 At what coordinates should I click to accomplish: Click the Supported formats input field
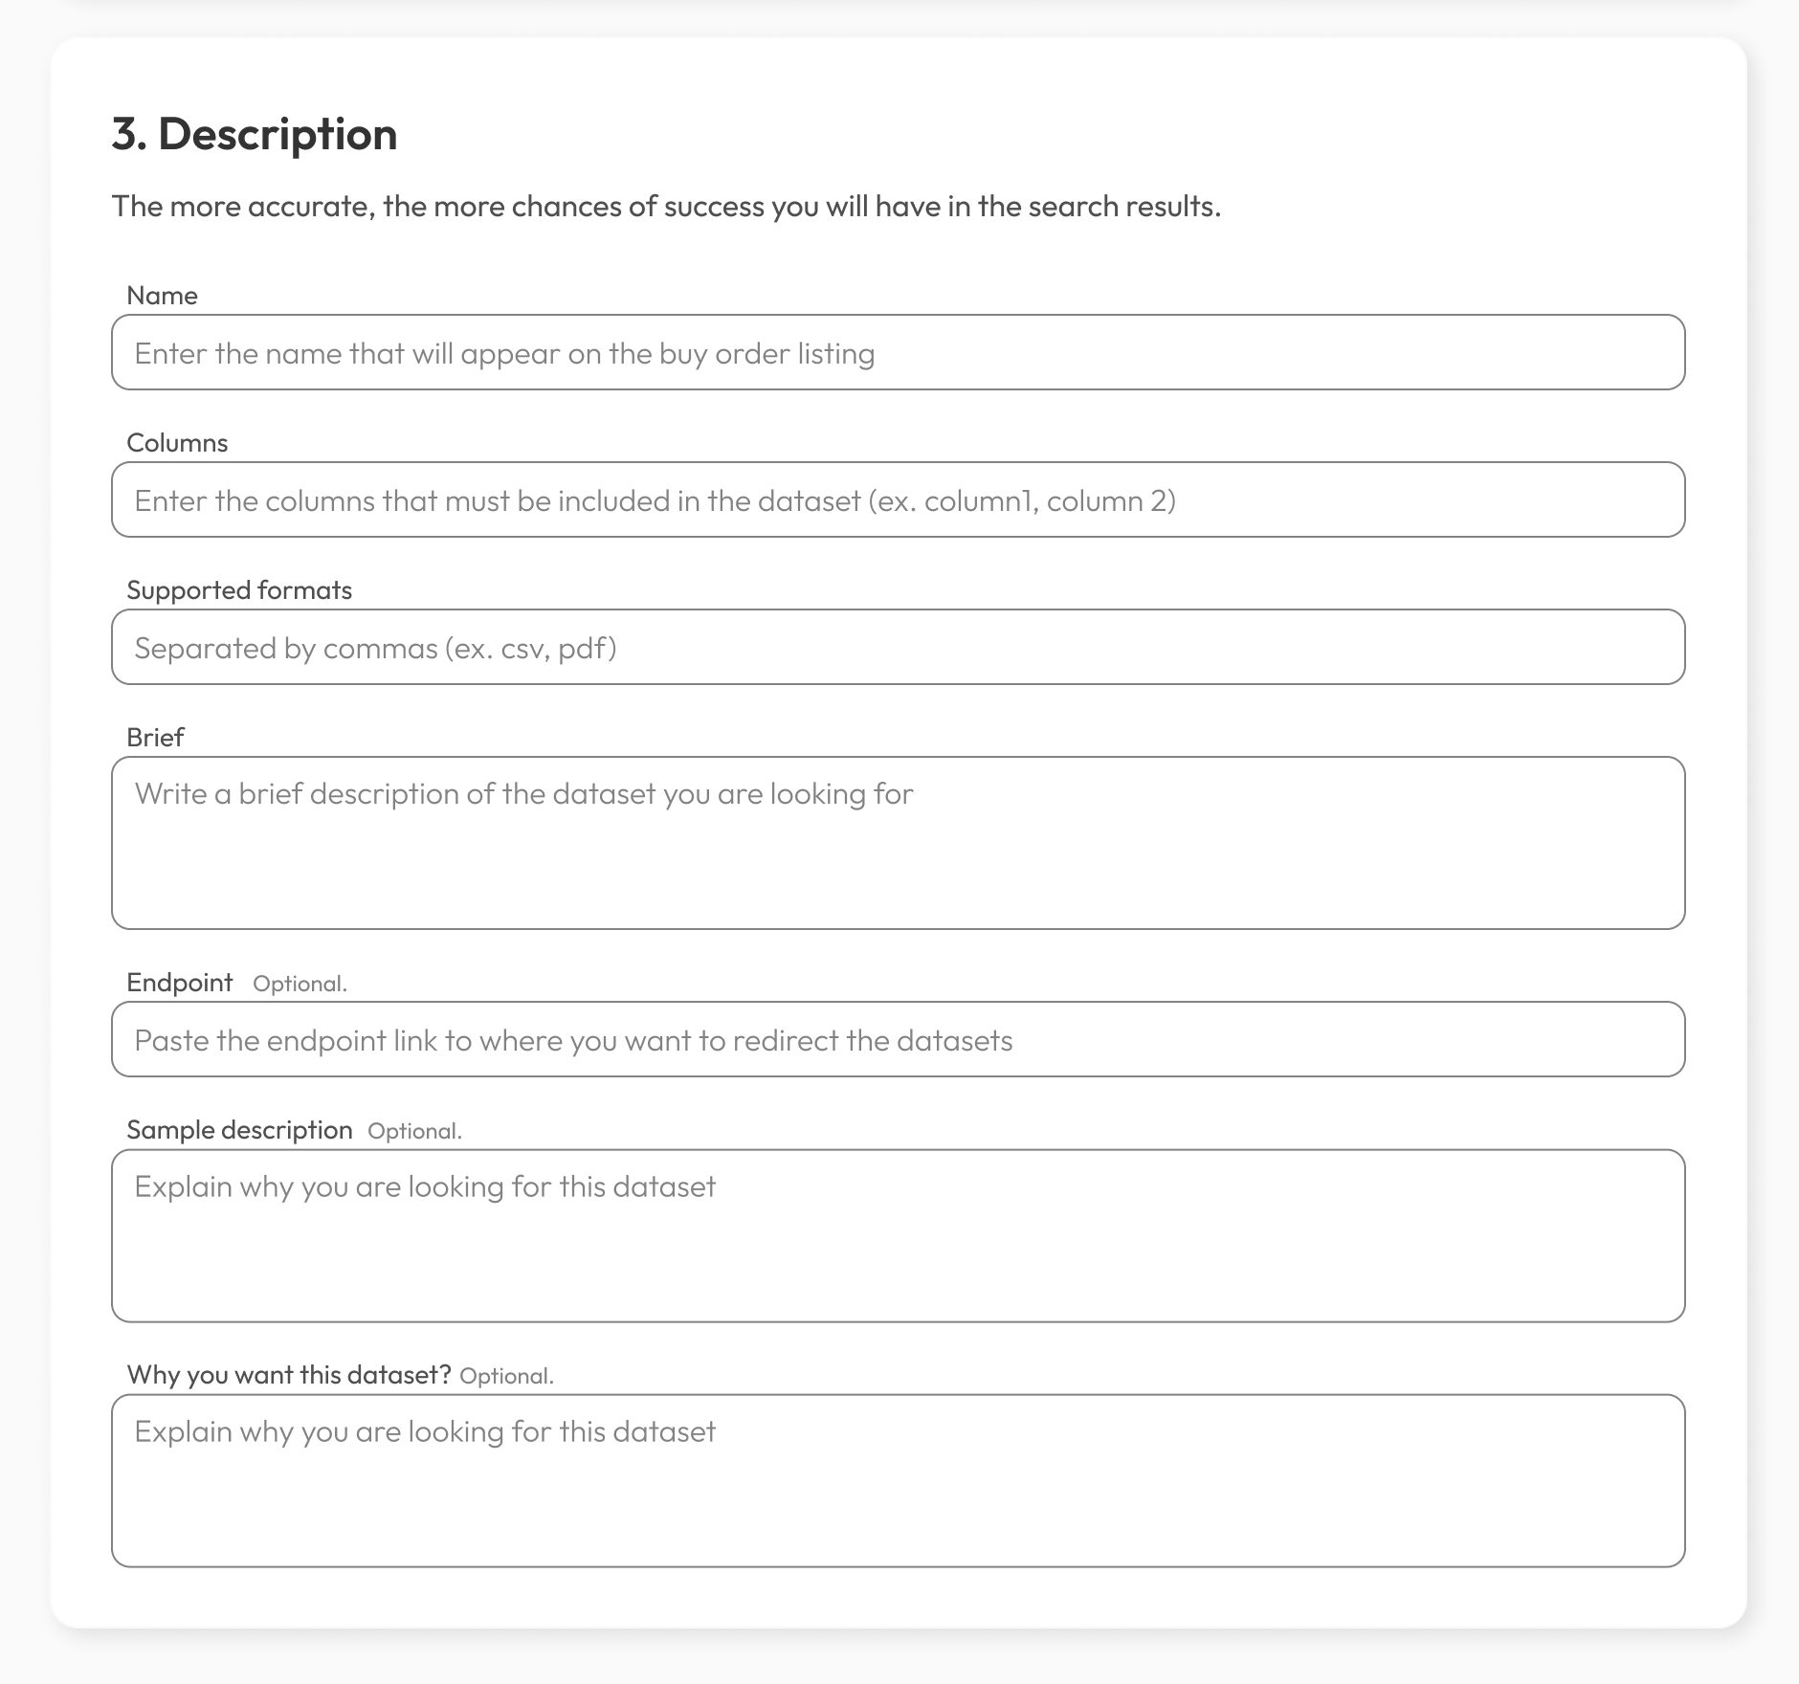pos(898,647)
